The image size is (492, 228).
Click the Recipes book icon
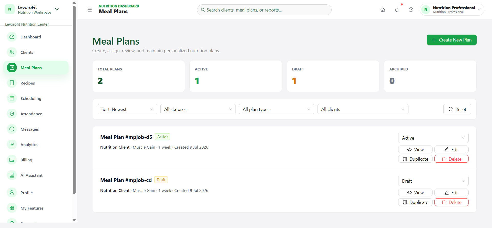click(x=12, y=83)
